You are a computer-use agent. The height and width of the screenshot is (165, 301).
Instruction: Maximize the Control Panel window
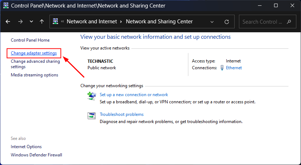tap(276, 6)
